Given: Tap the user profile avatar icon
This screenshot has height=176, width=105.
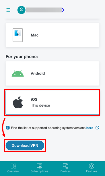Looking at the screenshot, I should (x=22, y=10).
